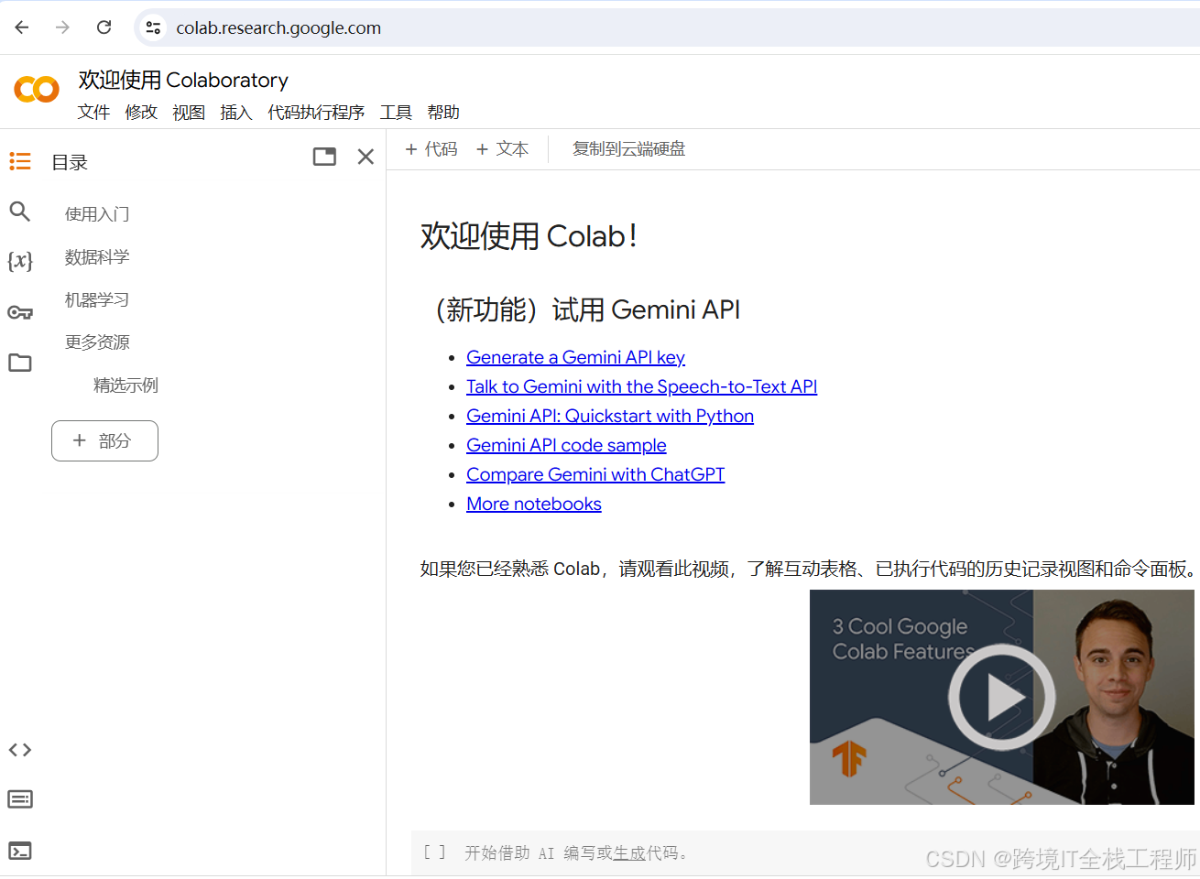Pop out the 目录 panel to window
The height and width of the screenshot is (879, 1200).
coord(324,157)
